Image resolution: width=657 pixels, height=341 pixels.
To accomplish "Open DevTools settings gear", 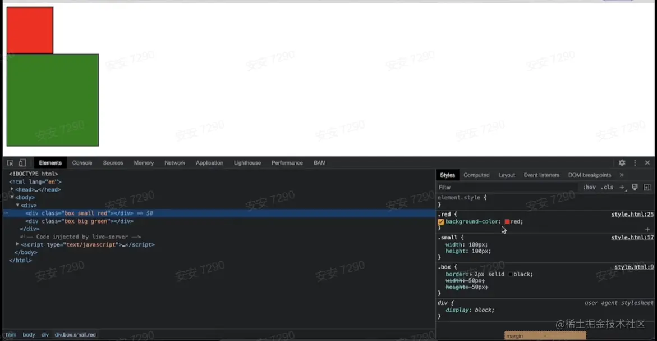I will (622, 163).
